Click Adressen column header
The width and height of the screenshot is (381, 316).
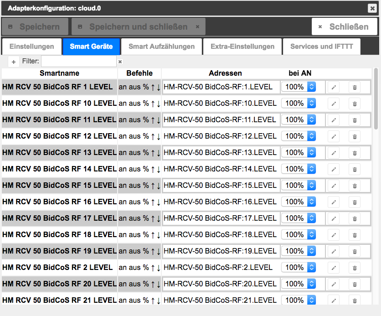click(x=225, y=73)
